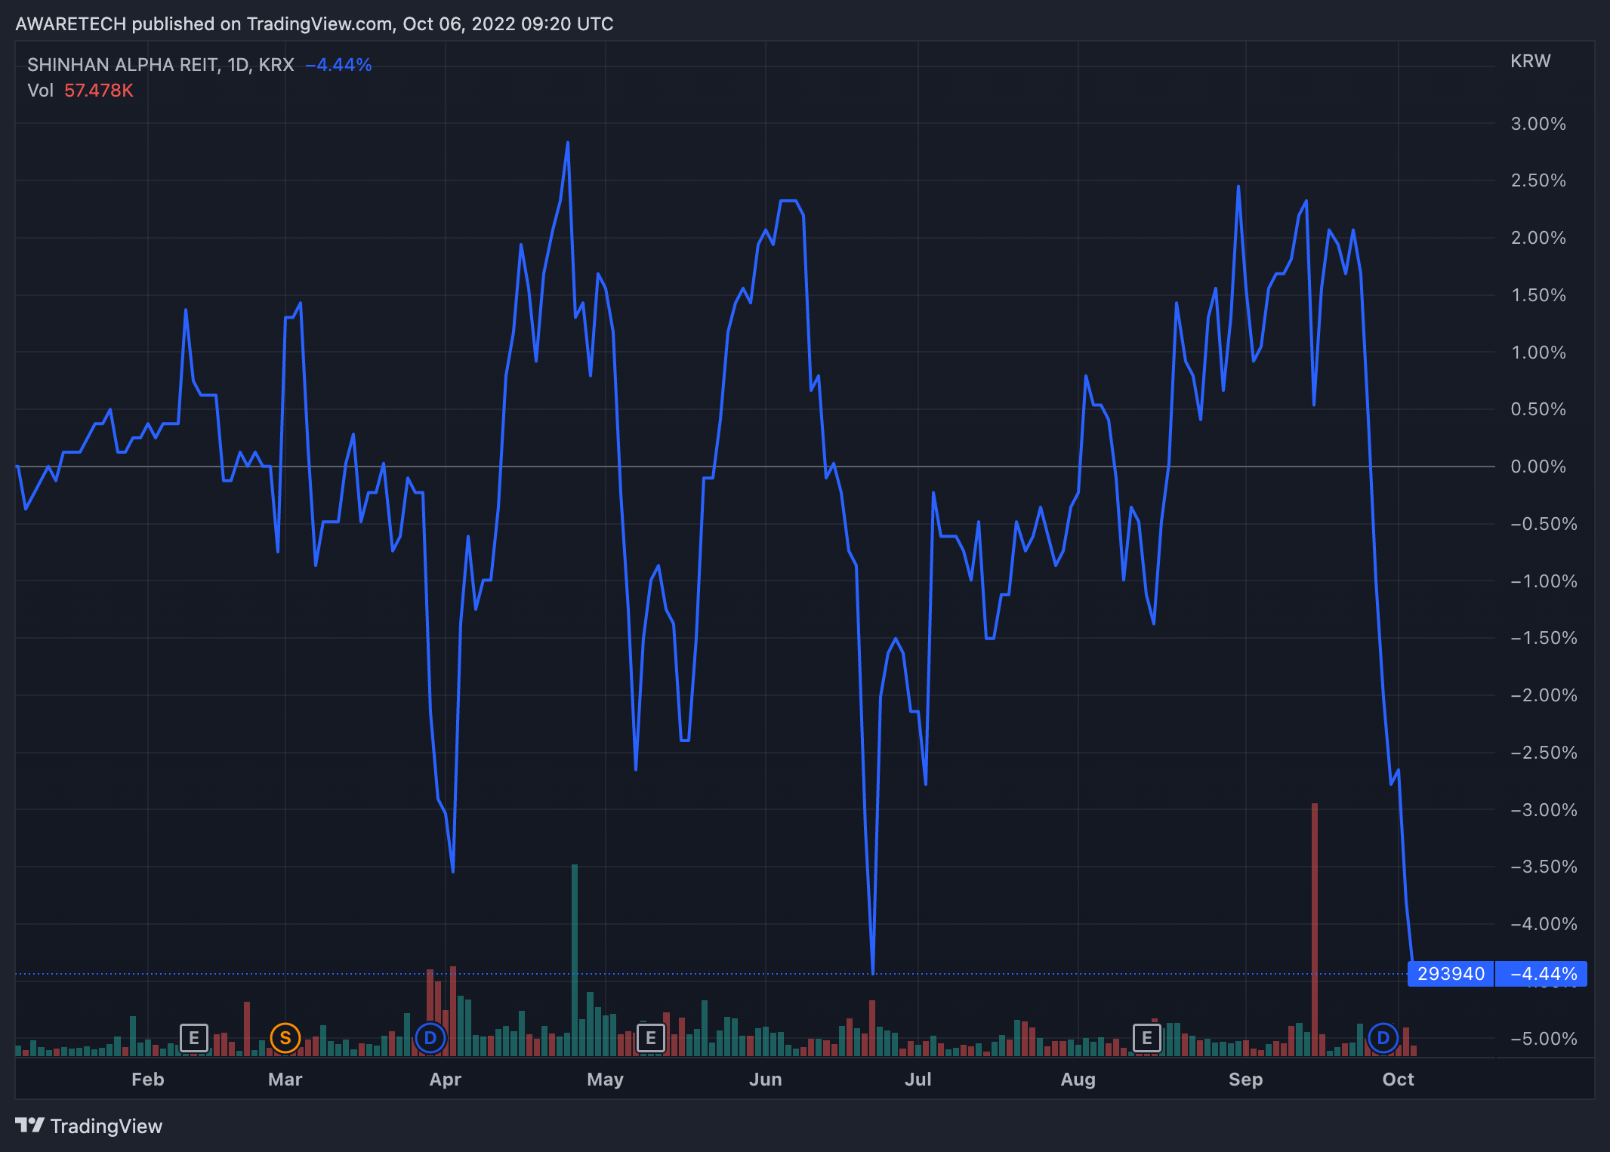Image resolution: width=1610 pixels, height=1152 pixels.
Task: Click the AWARETECH published header text
Action: [314, 24]
